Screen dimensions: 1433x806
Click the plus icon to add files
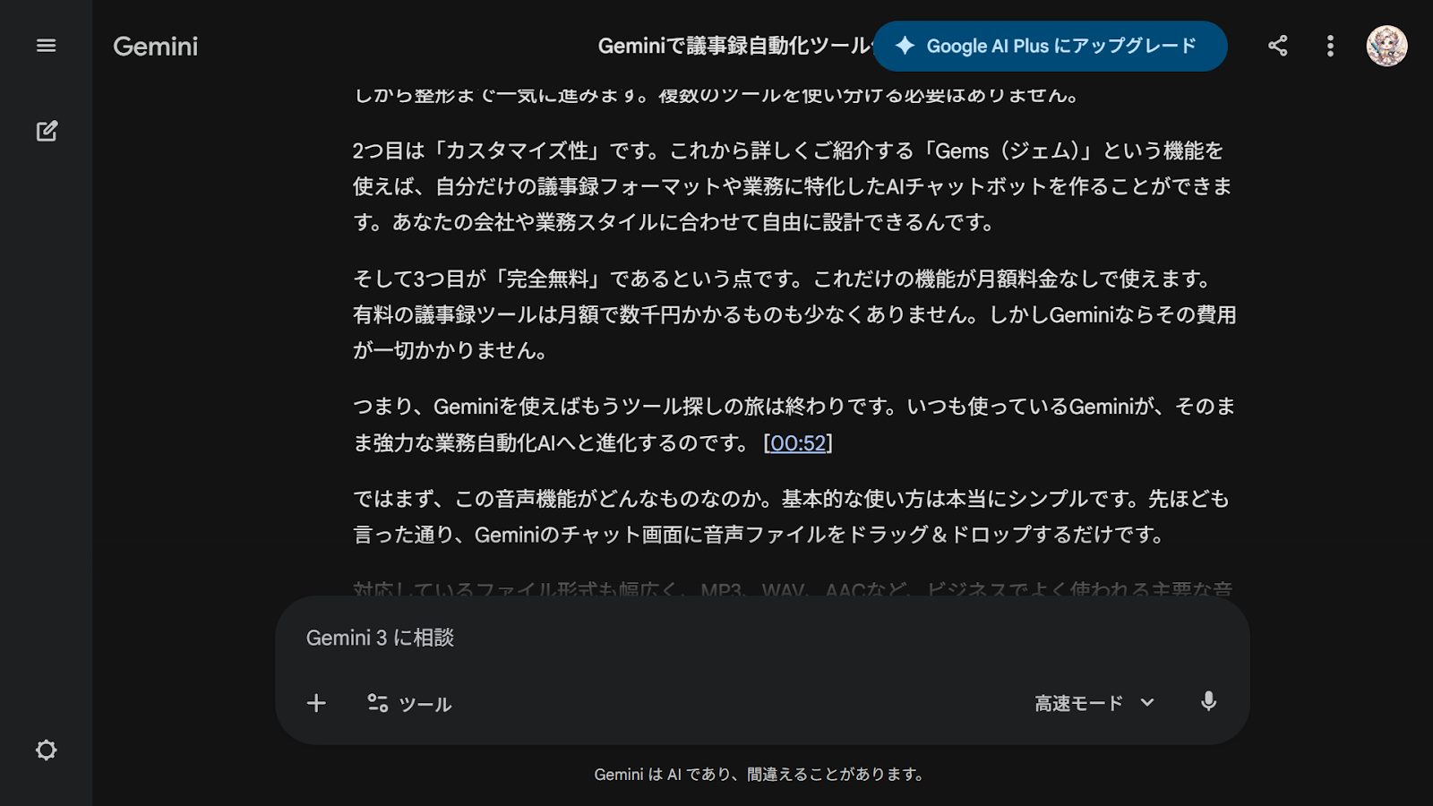[x=316, y=703]
